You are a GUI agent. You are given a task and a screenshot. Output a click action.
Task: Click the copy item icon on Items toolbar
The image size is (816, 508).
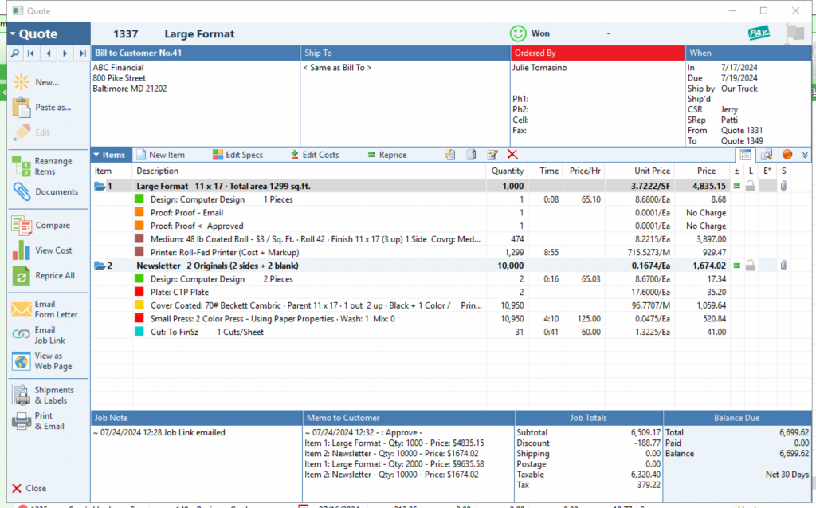[470, 155]
